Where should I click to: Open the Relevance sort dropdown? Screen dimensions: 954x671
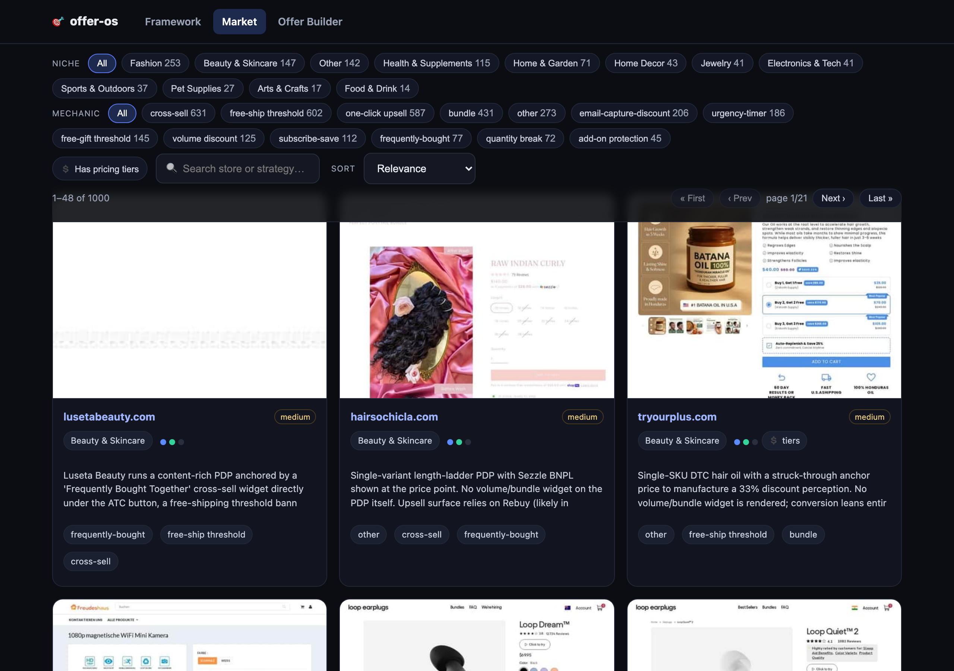tap(420, 168)
